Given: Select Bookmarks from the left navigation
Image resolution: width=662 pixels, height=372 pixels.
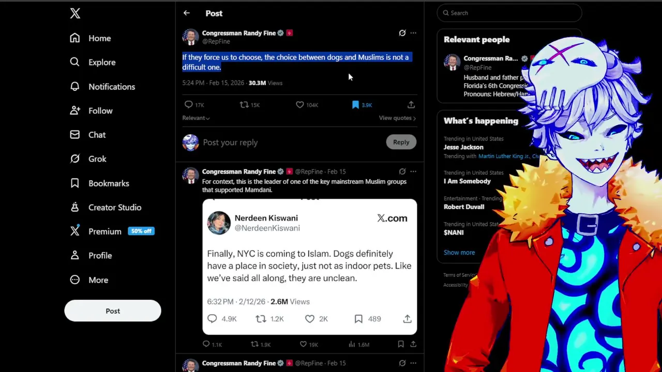Looking at the screenshot, I should point(99,183).
